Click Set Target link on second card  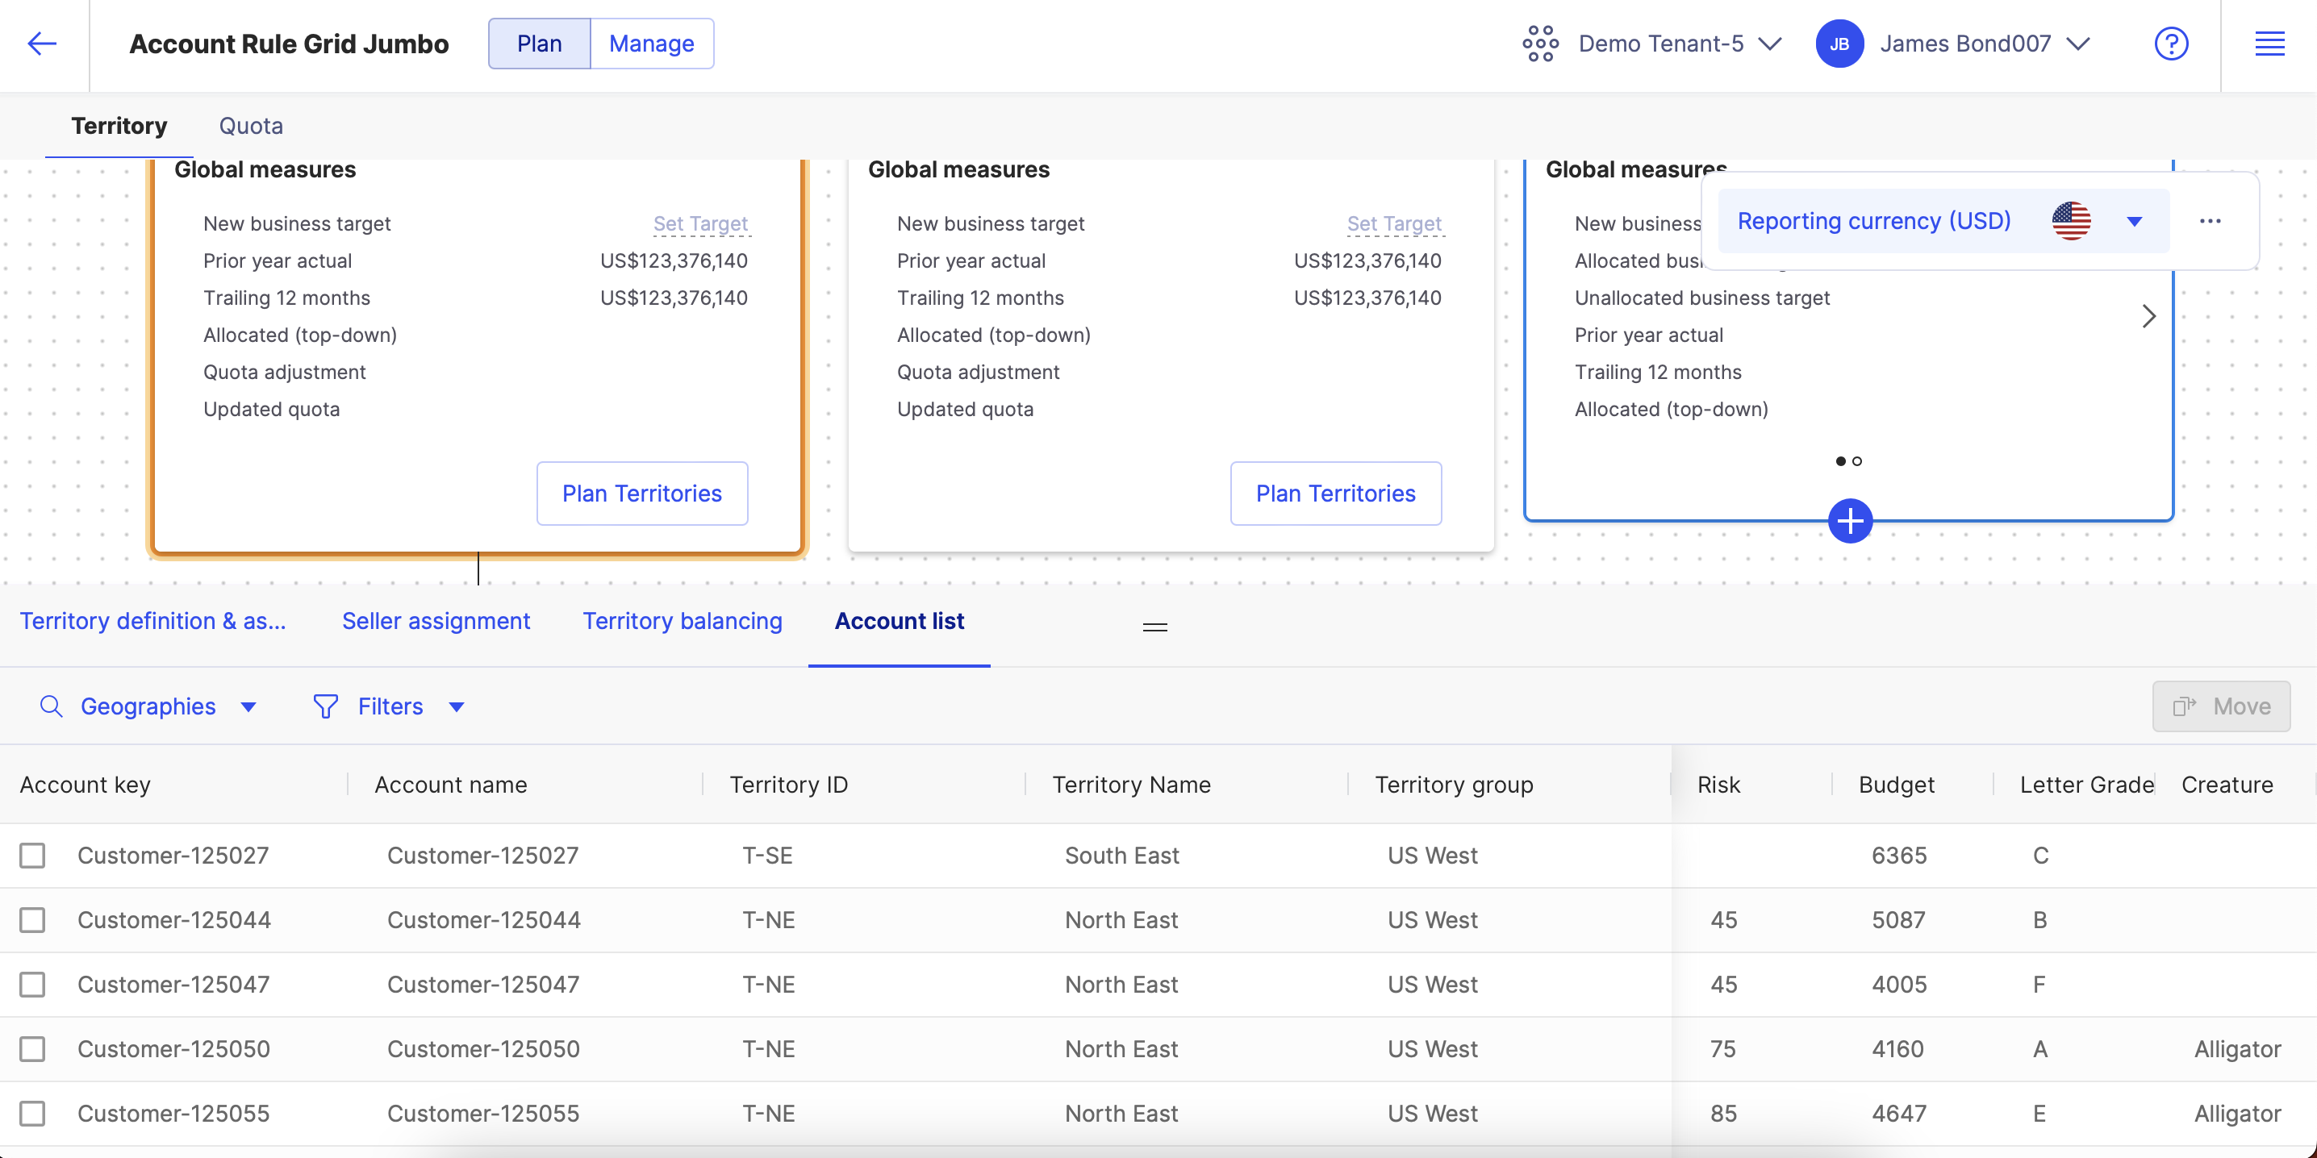pyautogui.click(x=1393, y=223)
